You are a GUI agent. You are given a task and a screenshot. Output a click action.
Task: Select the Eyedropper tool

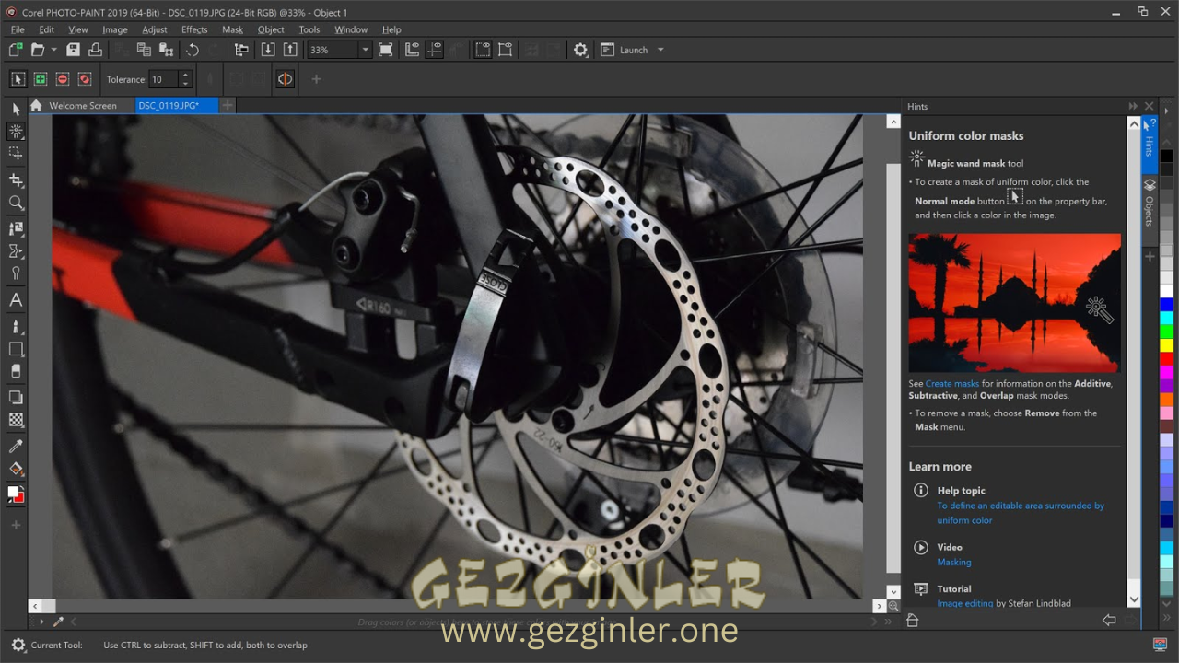pos(16,446)
